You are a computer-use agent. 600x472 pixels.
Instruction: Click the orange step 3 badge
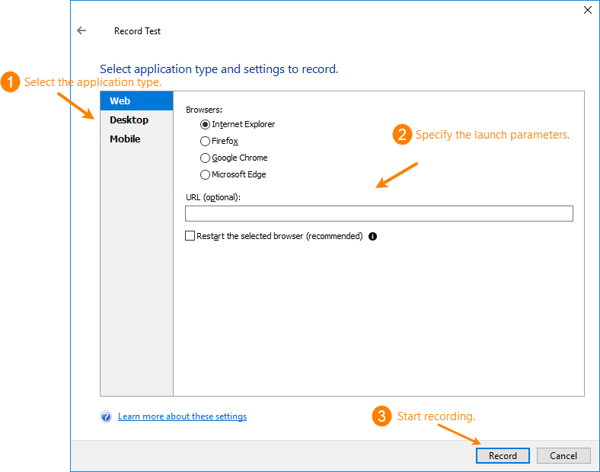pyautogui.click(x=382, y=416)
